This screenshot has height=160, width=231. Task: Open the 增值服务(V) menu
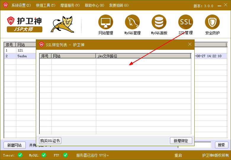click(70, 6)
